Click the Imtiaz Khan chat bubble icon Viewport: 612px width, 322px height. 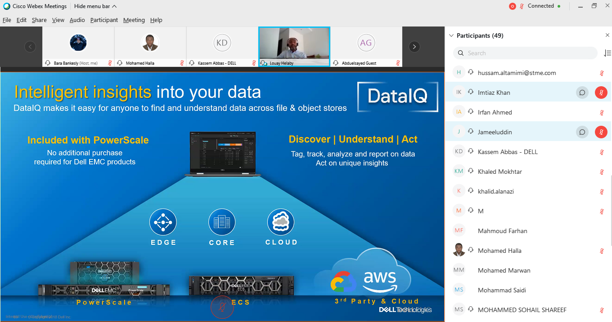pos(582,93)
